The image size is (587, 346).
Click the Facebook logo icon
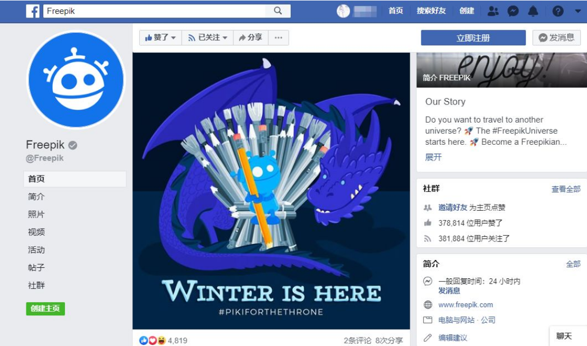pos(33,11)
